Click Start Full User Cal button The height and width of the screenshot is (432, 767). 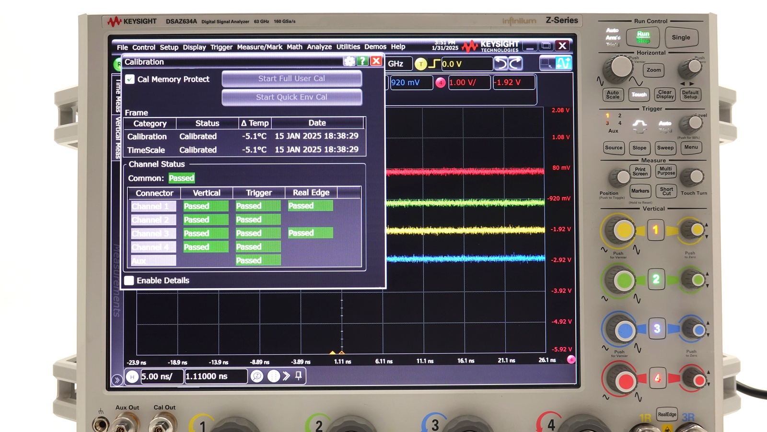291,79
